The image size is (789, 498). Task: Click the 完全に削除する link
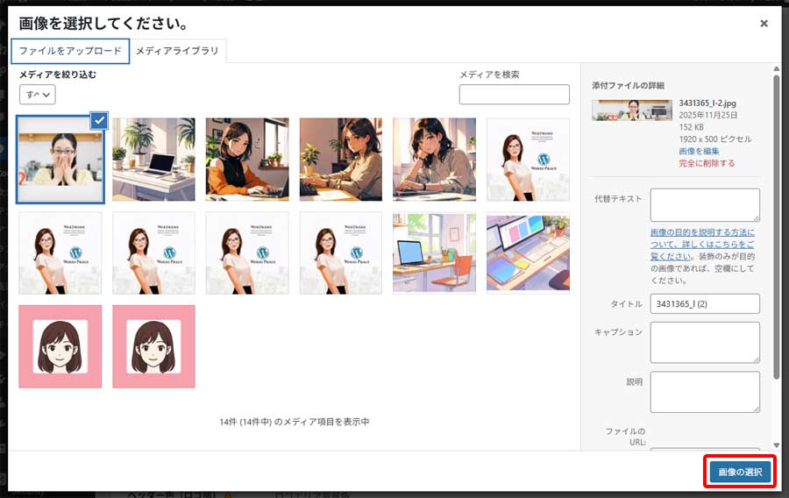point(707,163)
